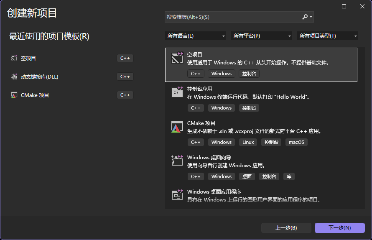Click the 库 tag under Windows 桌面向导

point(289,176)
